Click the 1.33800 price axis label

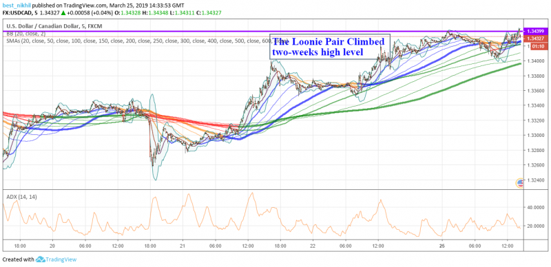pyautogui.click(x=535, y=76)
